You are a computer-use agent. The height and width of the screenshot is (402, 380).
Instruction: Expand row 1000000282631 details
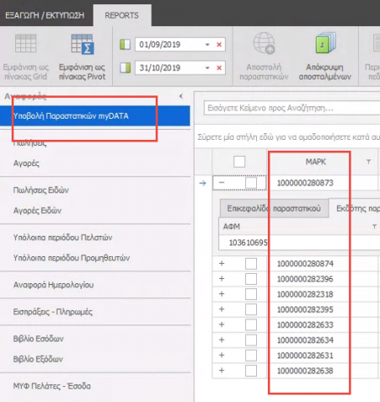click(x=222, y=355)
